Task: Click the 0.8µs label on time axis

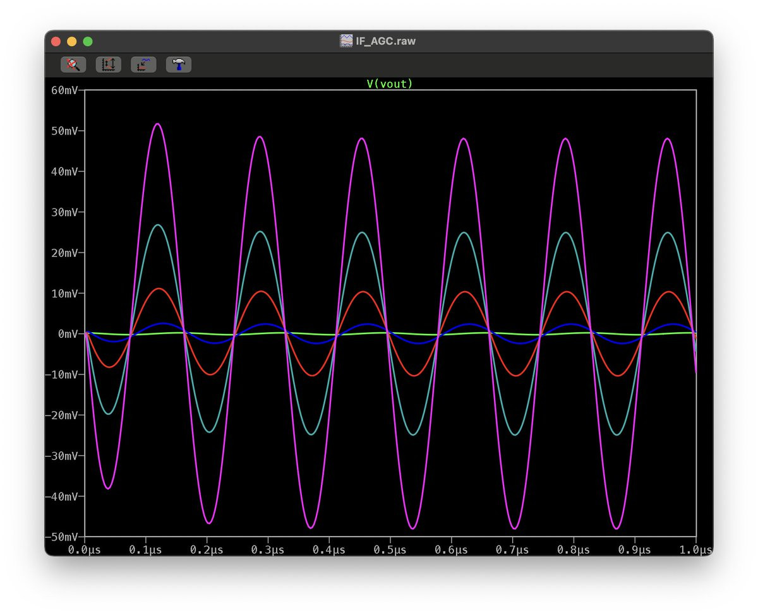Action: pos(574,550)
